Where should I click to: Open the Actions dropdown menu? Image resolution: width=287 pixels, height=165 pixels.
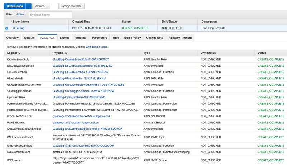coord(41,6)
